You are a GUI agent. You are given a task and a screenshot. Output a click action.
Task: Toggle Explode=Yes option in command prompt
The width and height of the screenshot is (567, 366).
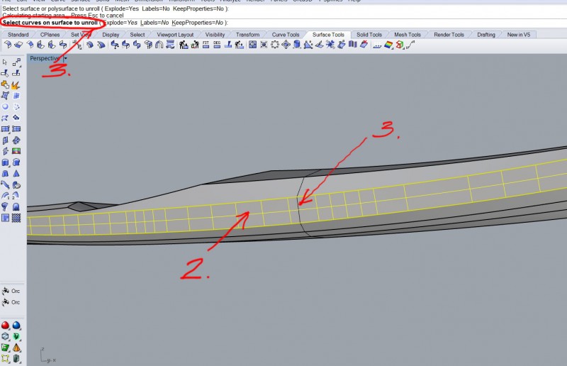pyautogui.click(x=120, y=23)
